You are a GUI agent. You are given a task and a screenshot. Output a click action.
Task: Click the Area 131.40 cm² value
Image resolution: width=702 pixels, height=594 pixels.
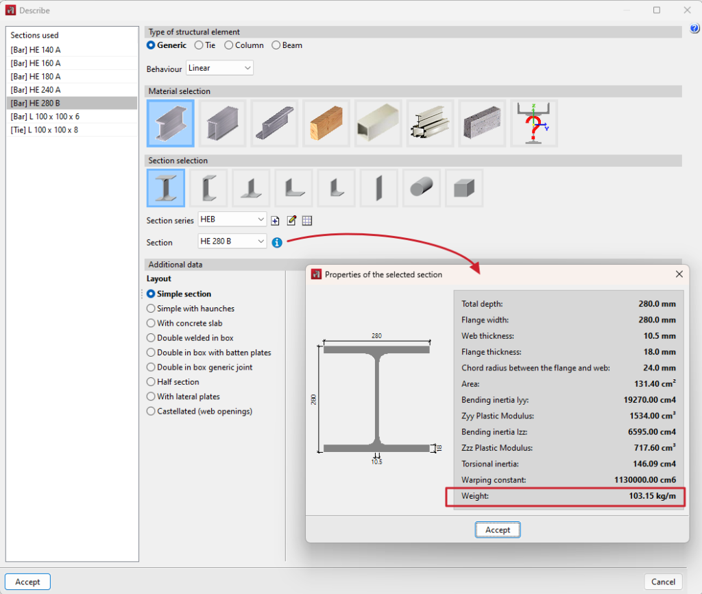655,384
